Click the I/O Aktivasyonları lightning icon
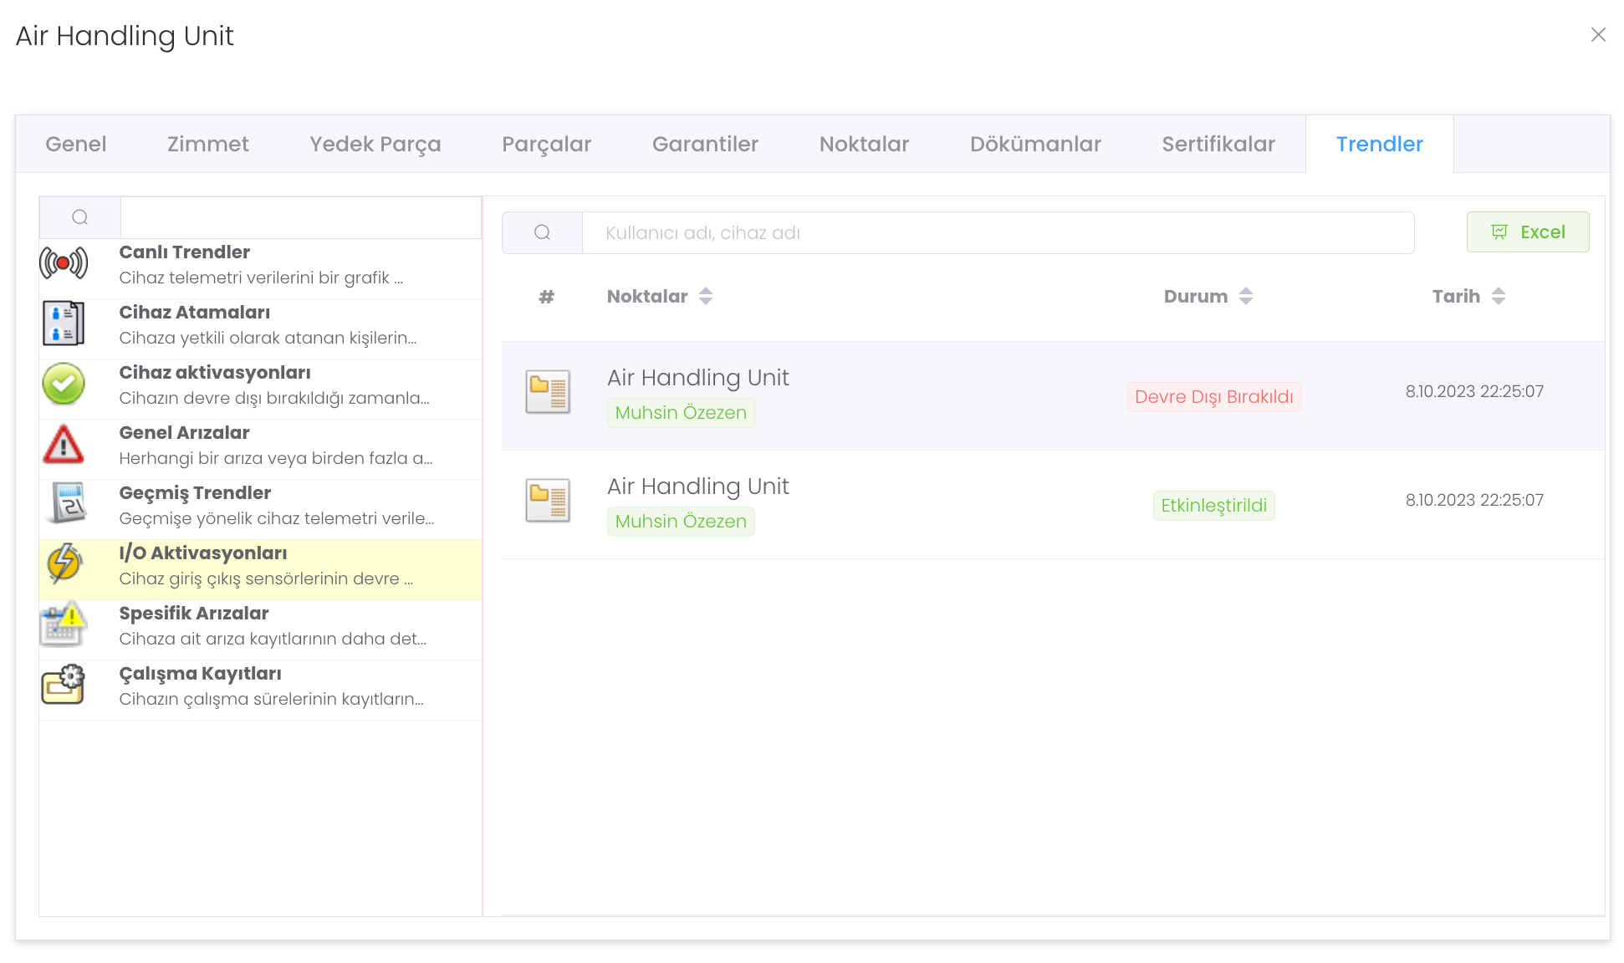1624x963 pixels. coord(64,563)
